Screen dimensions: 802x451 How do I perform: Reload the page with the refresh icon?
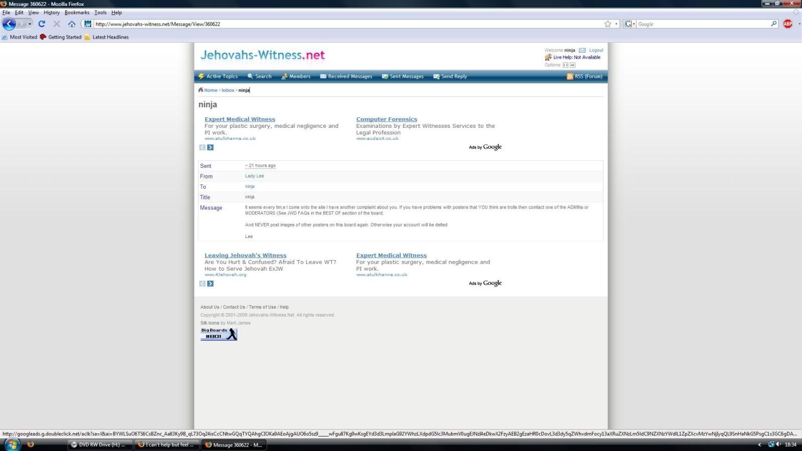tap(42, 24)
